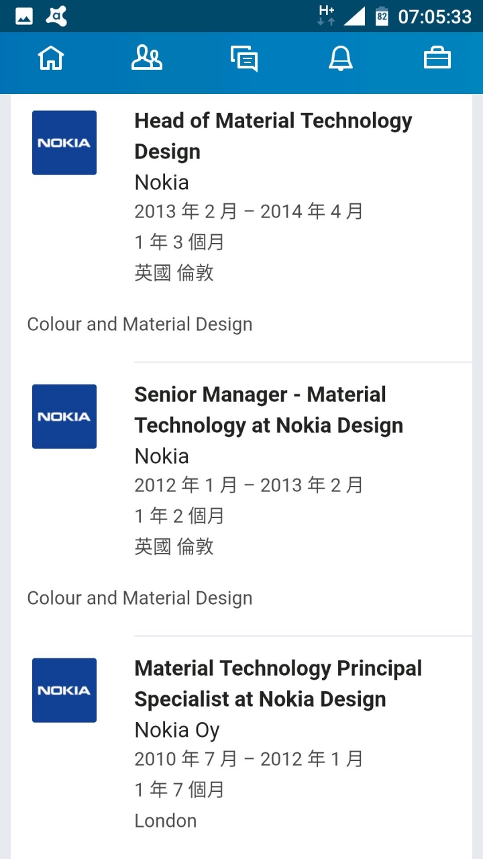Viewport: 483px width, 859px height.
Task: Tap the Nokia company name under Senior Manager
Action: coord(162,456)
